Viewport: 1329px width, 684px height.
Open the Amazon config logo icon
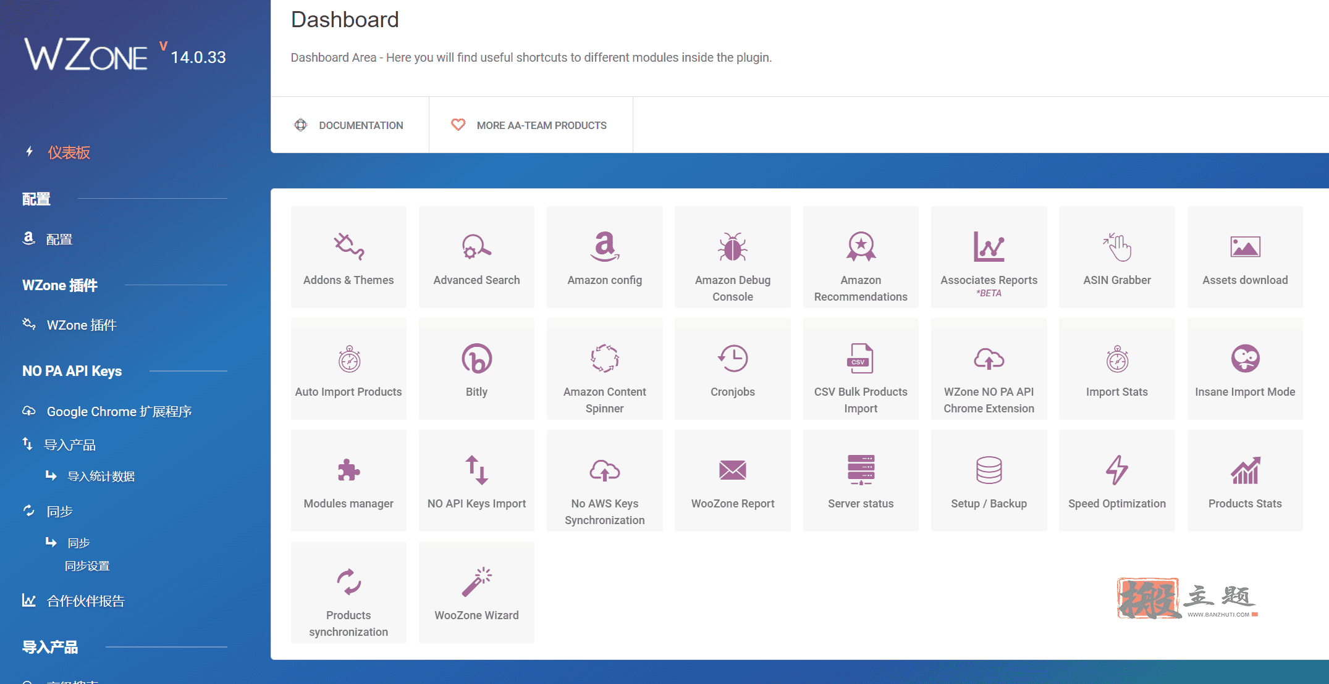pos(604,246)
